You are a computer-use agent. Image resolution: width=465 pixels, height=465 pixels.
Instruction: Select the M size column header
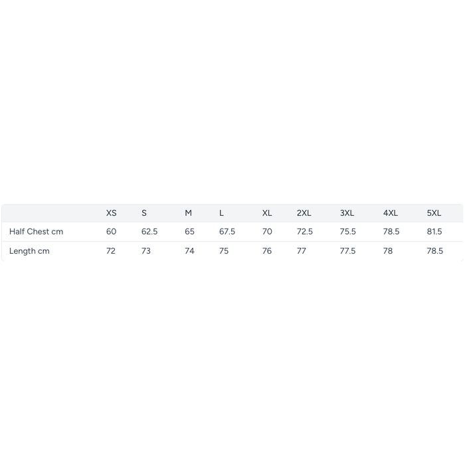[x=188, y=213]
